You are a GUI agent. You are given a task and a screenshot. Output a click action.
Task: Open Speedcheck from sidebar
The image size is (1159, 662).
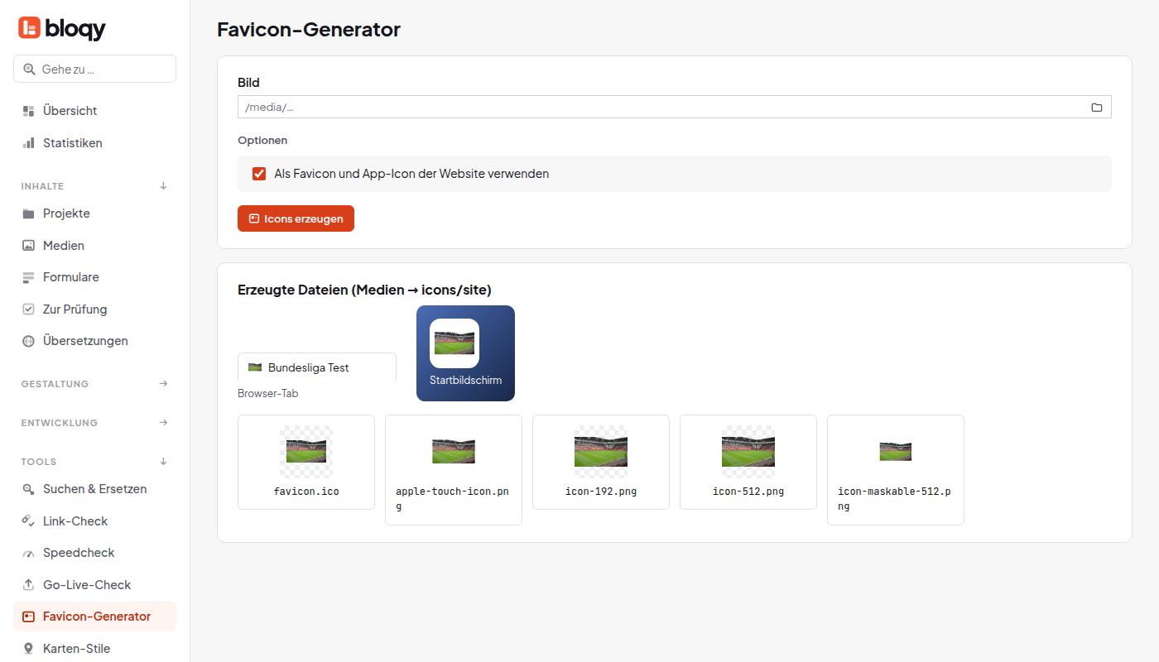[x=94, y=553]
